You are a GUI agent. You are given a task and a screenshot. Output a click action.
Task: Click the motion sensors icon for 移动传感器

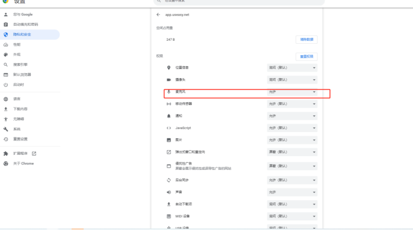pyautogui.click(x=169, y=104)
